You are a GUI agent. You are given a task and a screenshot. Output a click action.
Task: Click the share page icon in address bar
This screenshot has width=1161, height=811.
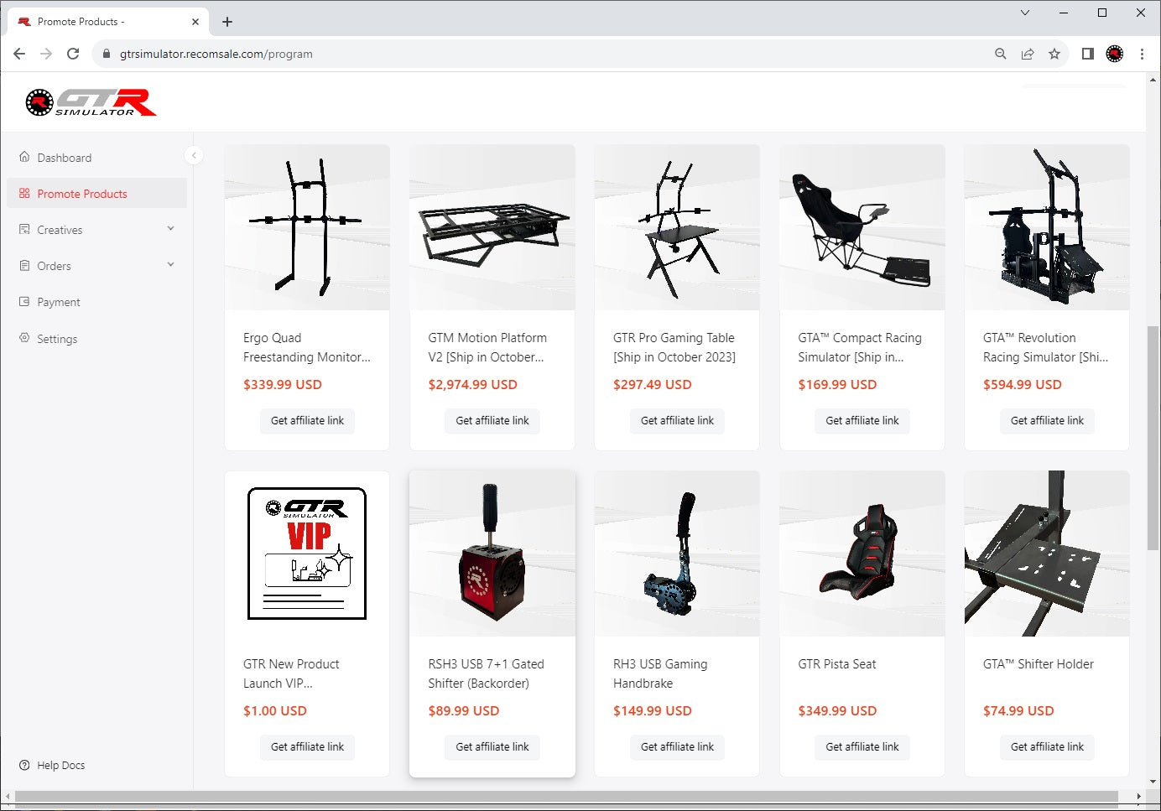1028,54
